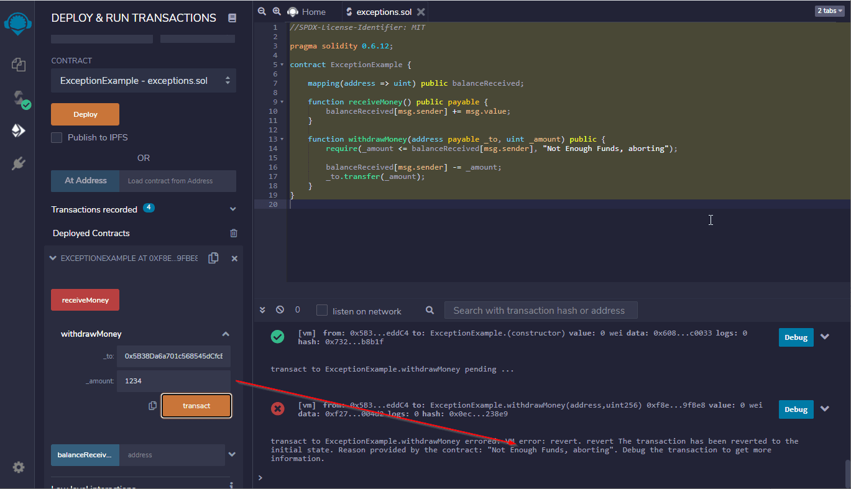The height and width of the screenshot is (489, 851).
Task: Click Load contract from Address field
Action: point(178,181)
